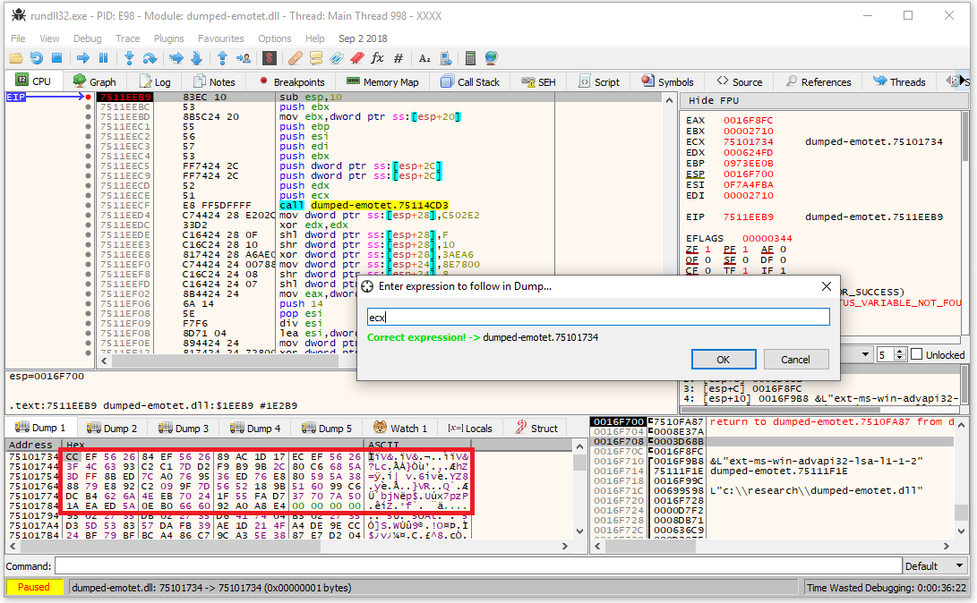Open the Calculator toolbar icon
This screenshot has height=603, width=977.
click(470, 58)
